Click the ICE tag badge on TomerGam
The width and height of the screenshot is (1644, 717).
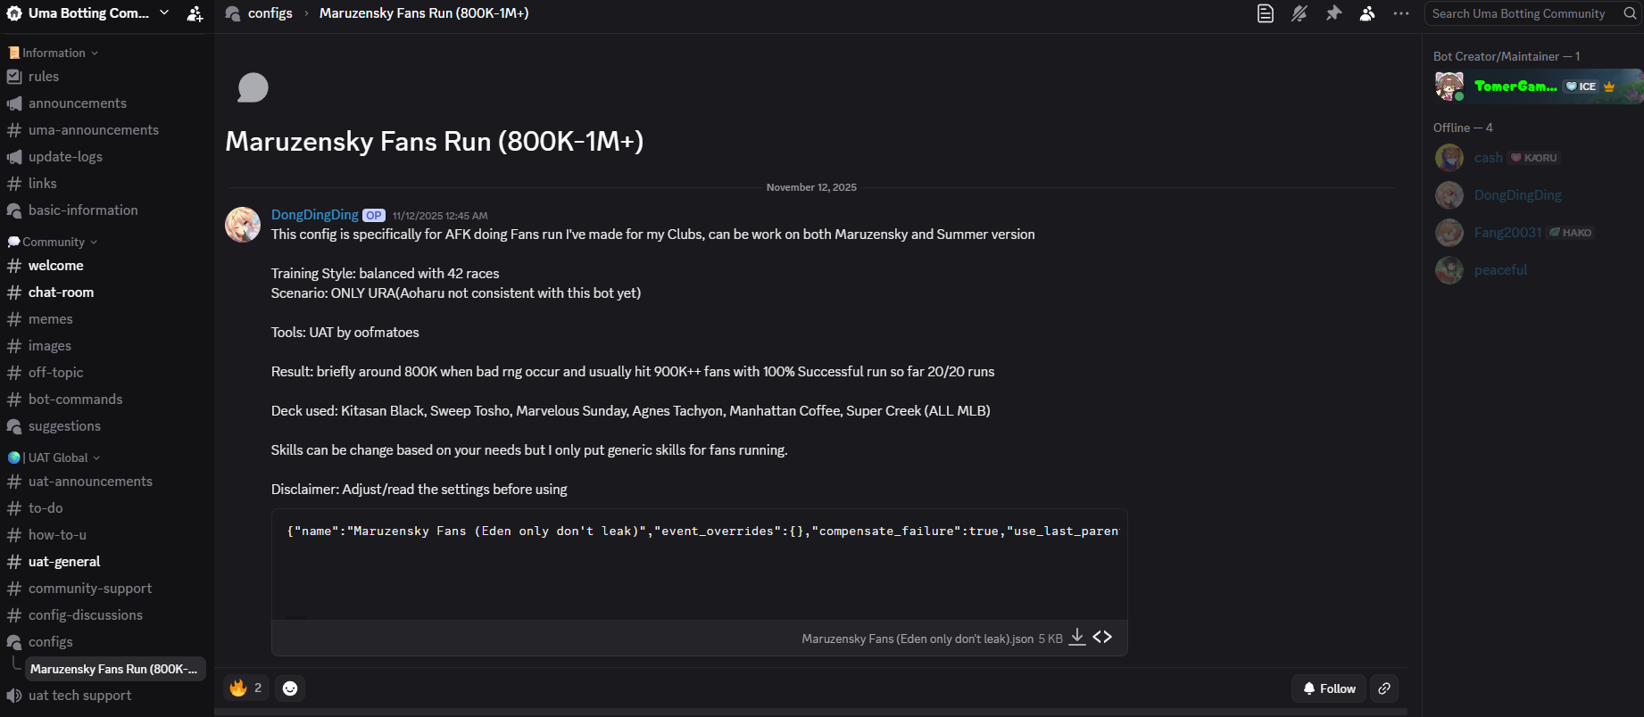[x=1582, y=87]
